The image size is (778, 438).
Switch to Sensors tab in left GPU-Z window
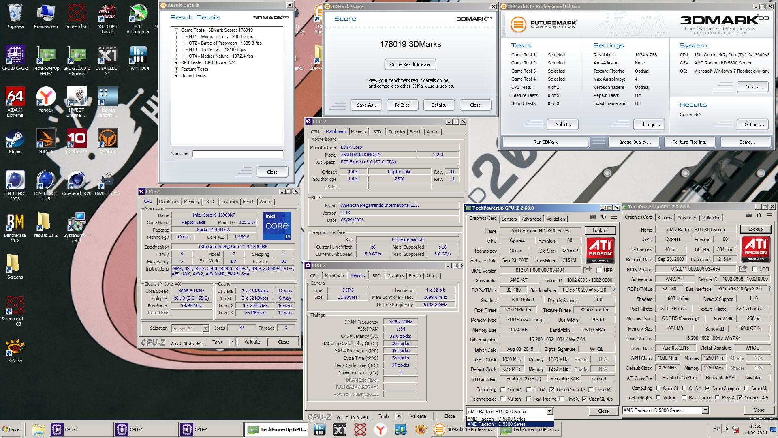pyautogui.click(x=509, y=219)
